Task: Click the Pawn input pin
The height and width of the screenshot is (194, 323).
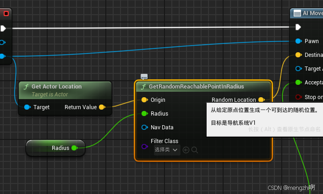Action: tap(298, 41)
